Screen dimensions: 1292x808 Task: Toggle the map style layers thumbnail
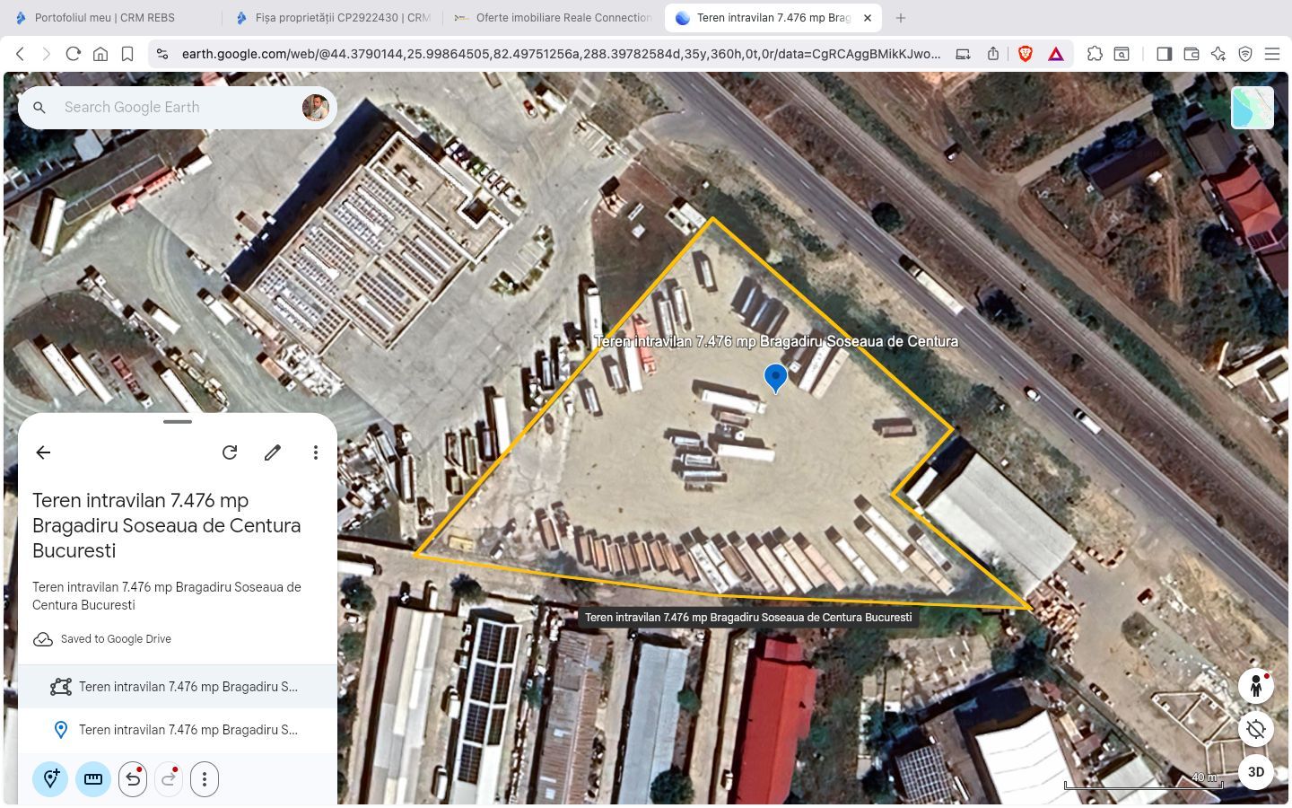[x=1253, y=108]
